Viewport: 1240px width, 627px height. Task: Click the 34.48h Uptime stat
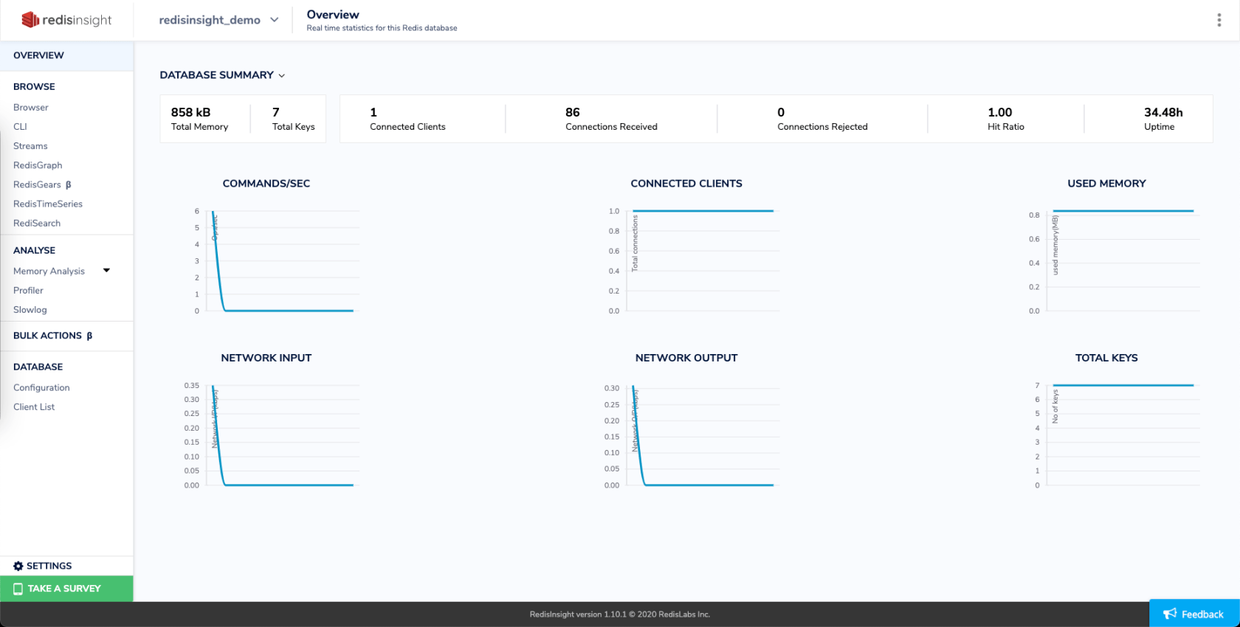point(1163,119)
